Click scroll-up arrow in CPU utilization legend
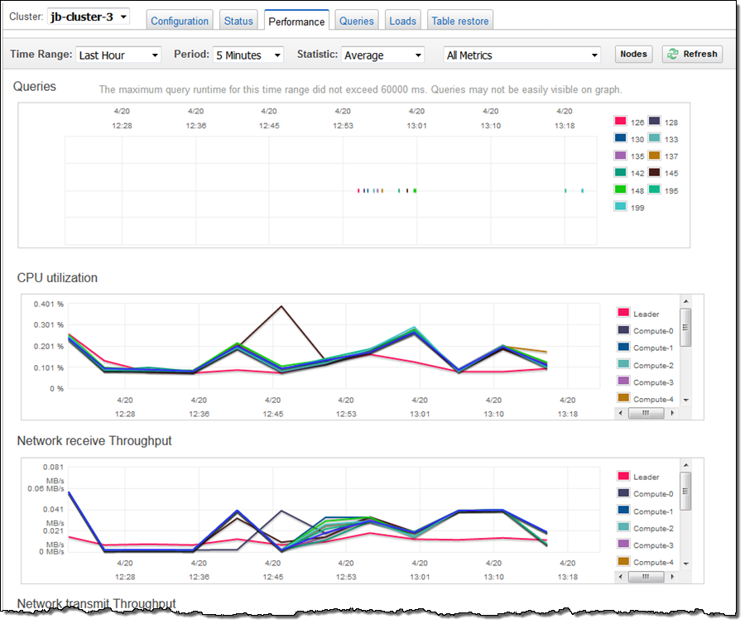The width and height of the screenshot is (745, 624). (x=685, y=302)
